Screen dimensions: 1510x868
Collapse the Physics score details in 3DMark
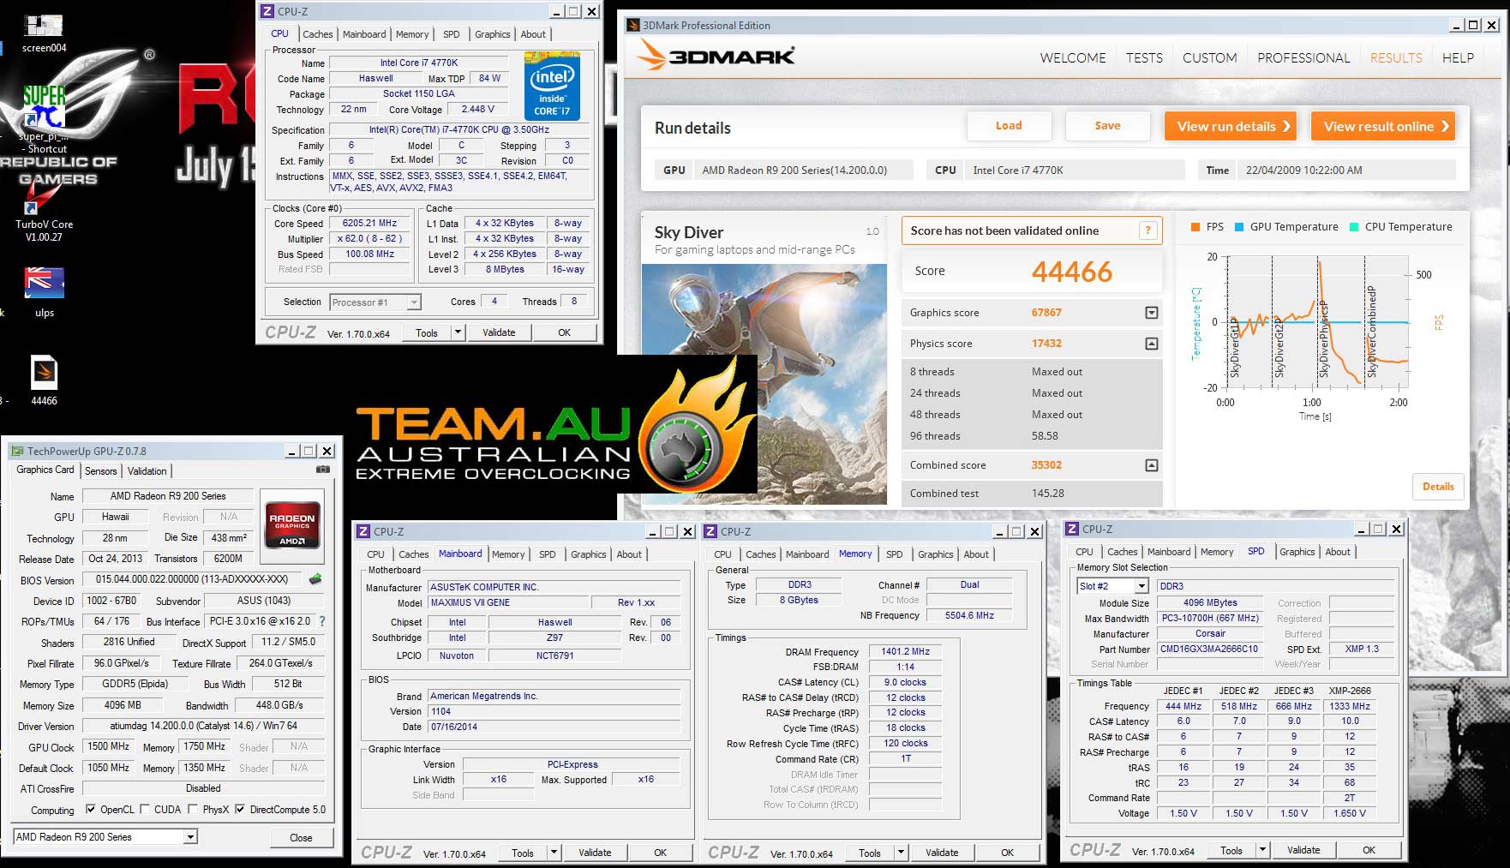[1152, 344]
